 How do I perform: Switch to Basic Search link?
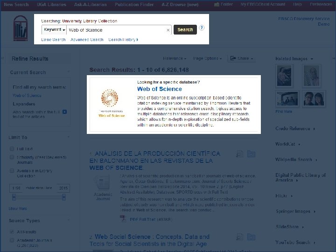point(53,40)
